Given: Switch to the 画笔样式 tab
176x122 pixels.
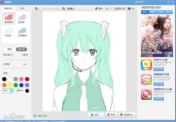Looking at the screenshot, I should [8, 8].
